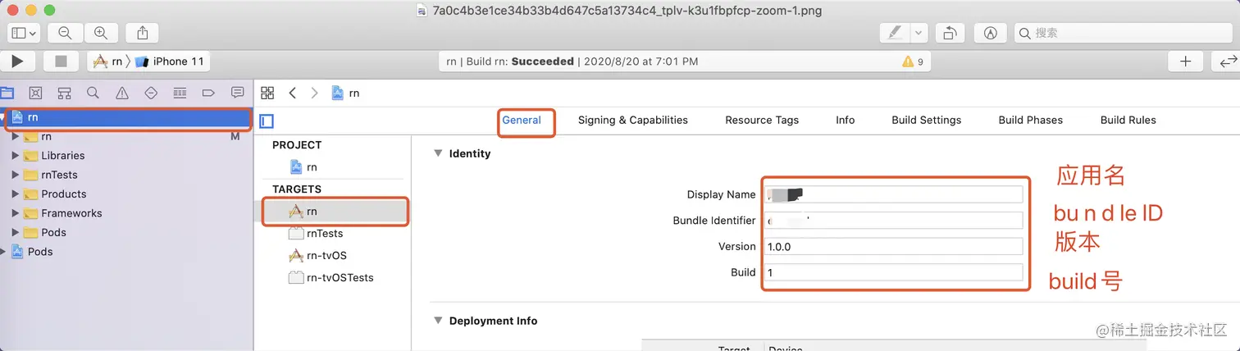Show the issue navigator warning icon

coord(122,93)
